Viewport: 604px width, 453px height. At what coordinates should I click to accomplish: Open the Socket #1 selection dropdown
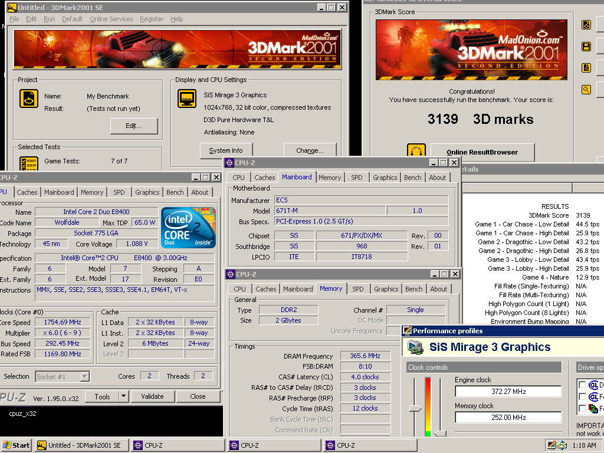[85, 376]
